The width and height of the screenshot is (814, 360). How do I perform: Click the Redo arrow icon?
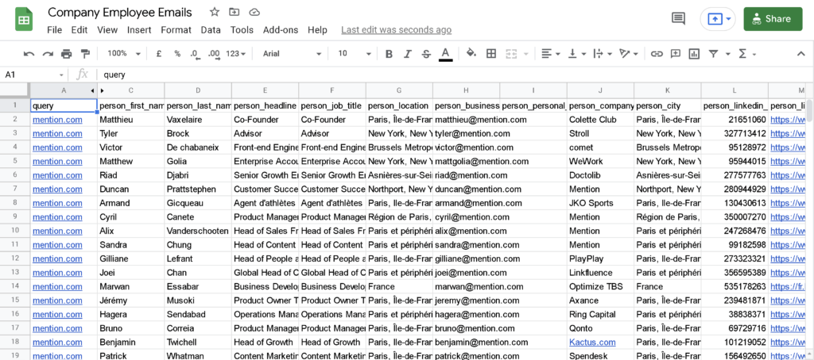coord(48,54)
